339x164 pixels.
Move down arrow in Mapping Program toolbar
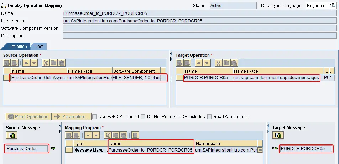point(96,135)
